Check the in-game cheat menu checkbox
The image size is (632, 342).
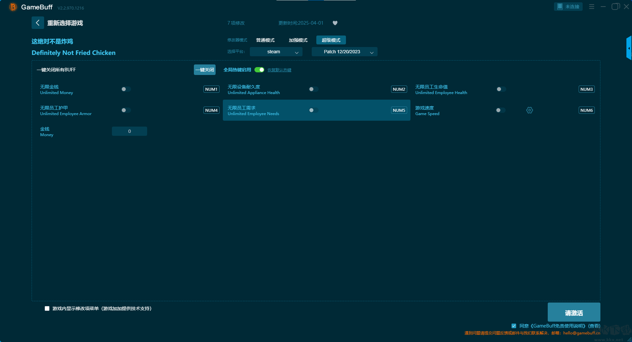[x=47, y=308]
